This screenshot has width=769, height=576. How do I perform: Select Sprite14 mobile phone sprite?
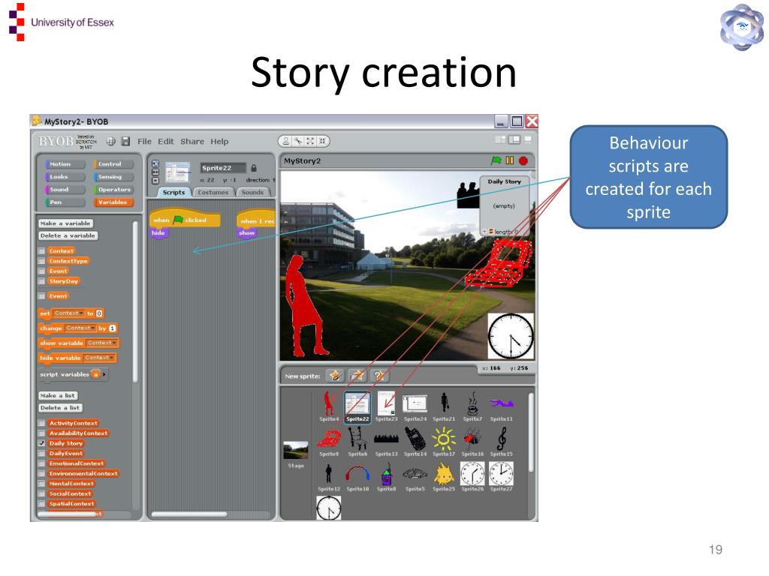415,441
